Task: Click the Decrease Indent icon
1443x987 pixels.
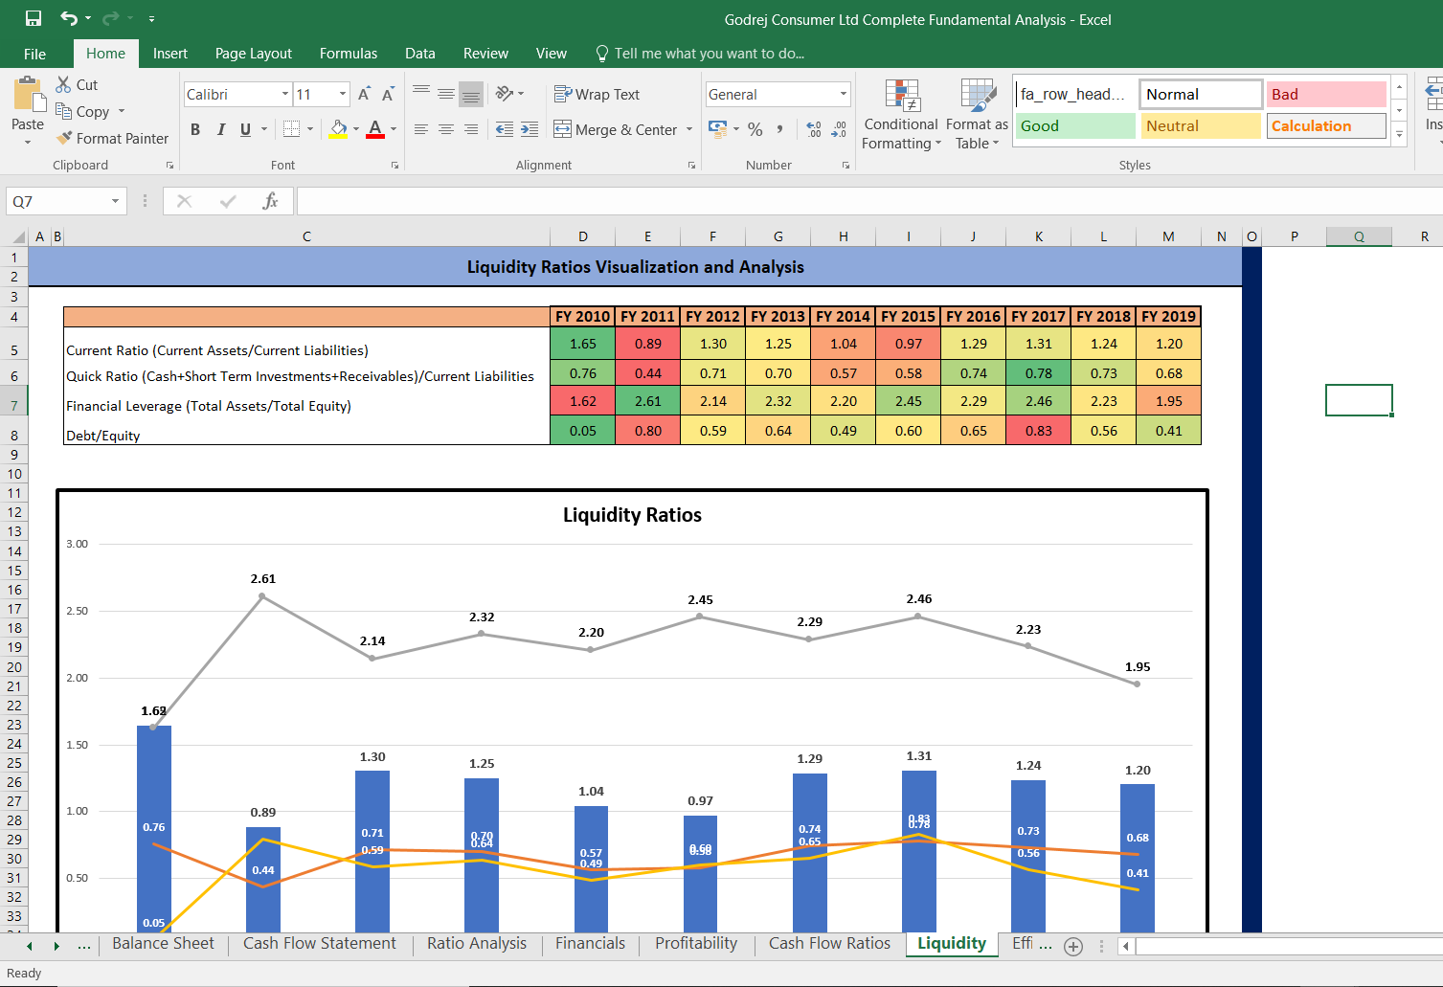Action: coord(505,129)
